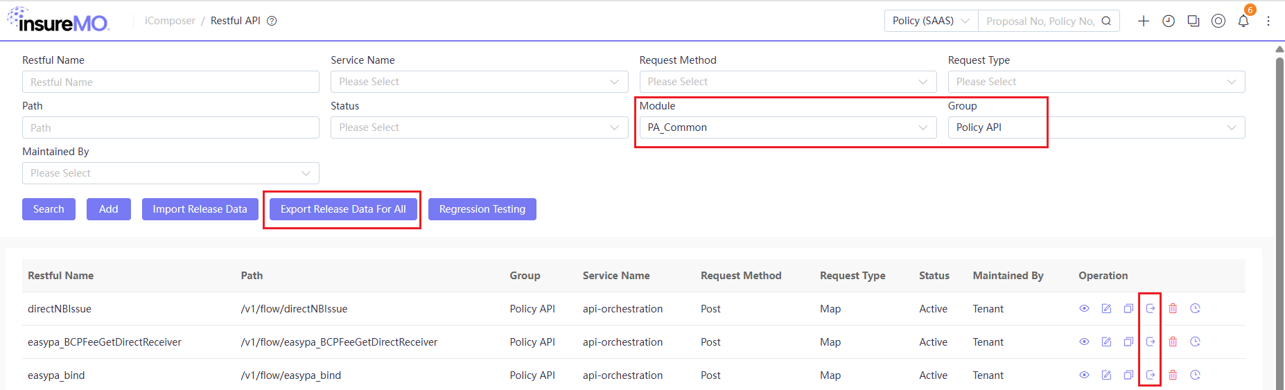Copy the directNBIssue API entry
The height and width of the screenshot is (390, 1285).
(x=1128, y=308)
